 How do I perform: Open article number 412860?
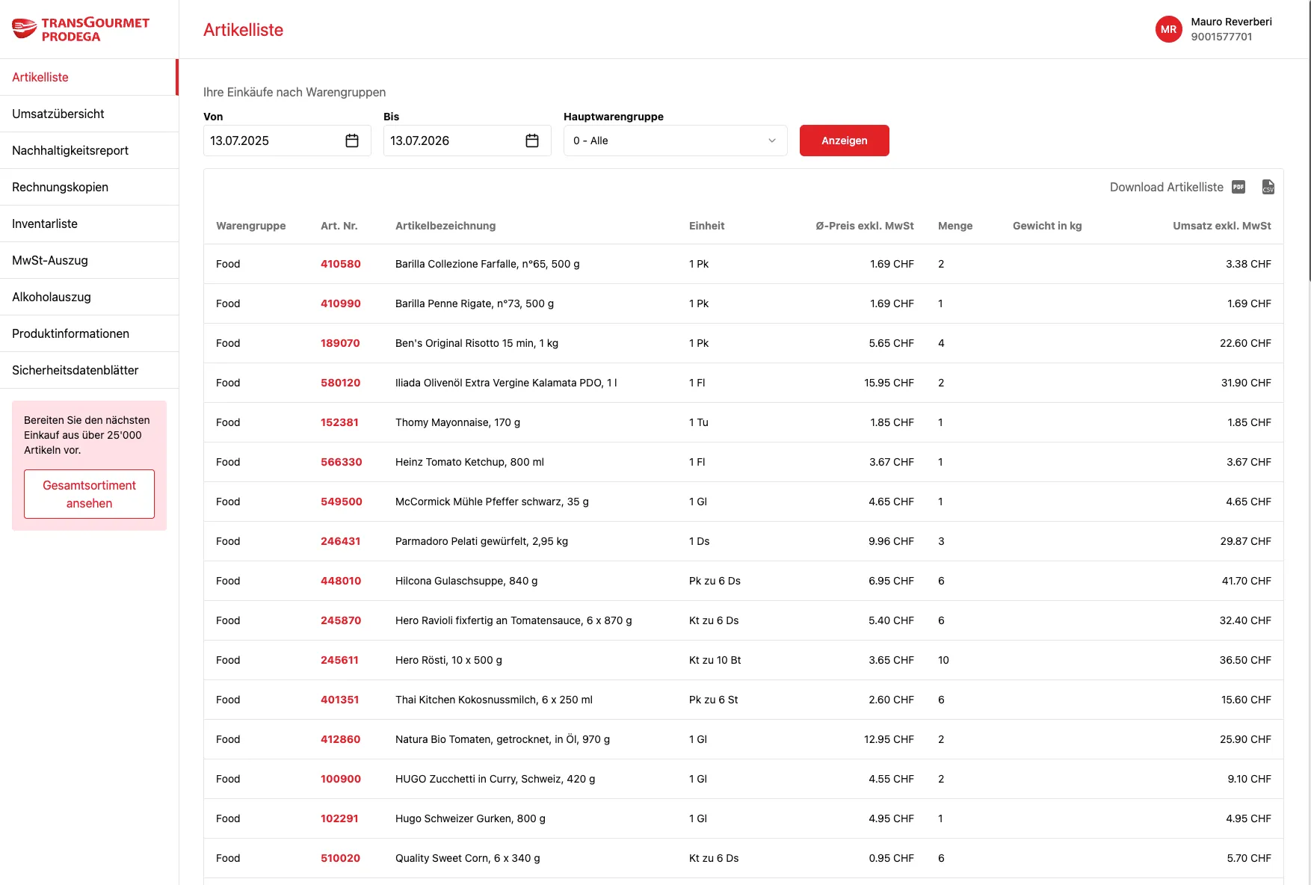click(x=340, y=739)
